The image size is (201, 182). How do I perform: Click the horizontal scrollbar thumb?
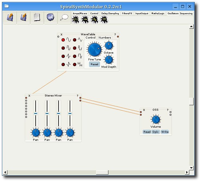pyautogui.click(x=102, y=172)
